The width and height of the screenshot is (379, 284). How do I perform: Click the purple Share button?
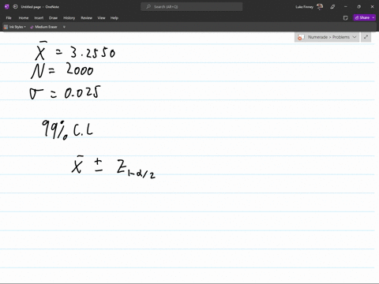[362, 17]
